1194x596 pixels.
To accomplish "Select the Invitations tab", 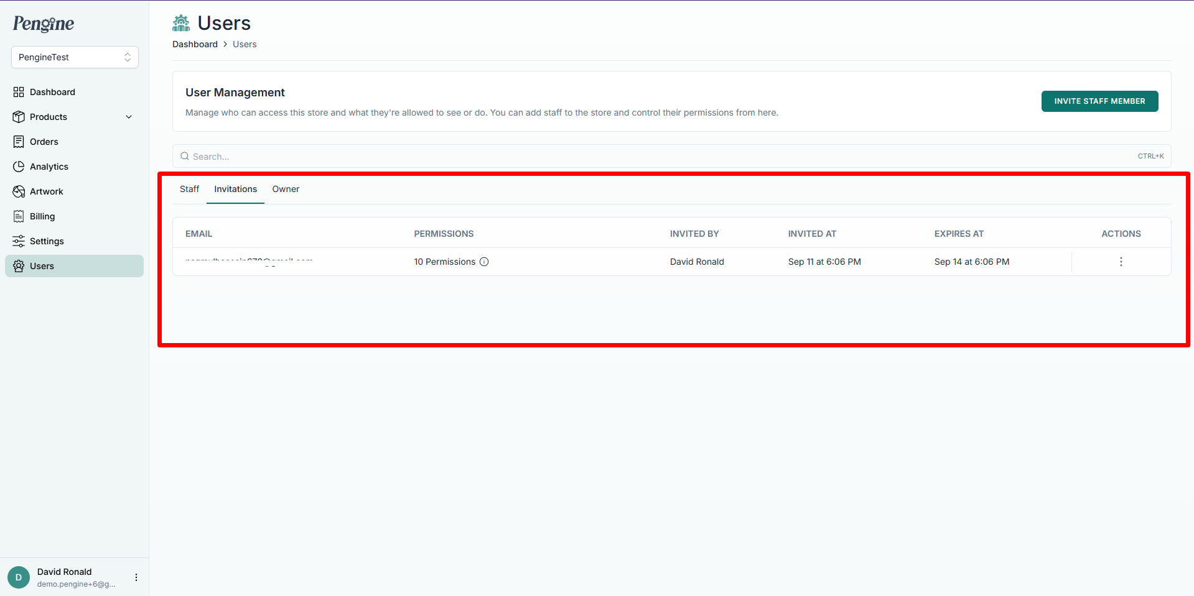I will pyautogui.click(x=235, y=189).
